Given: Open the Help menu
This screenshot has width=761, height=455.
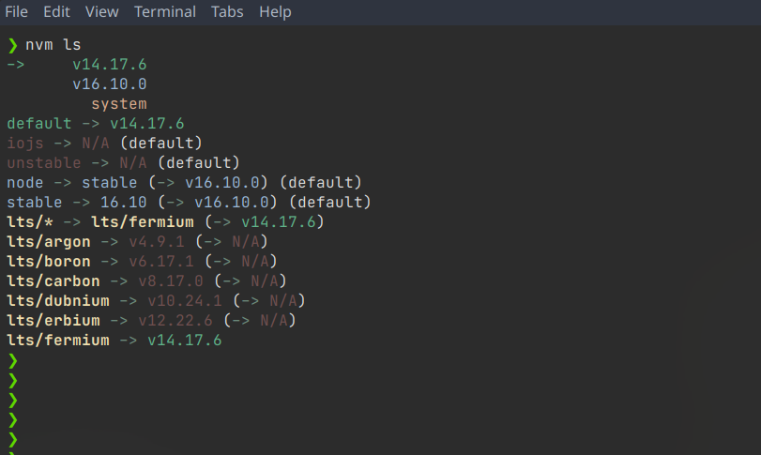Looking at the screenshot, I should coord(275,12).
